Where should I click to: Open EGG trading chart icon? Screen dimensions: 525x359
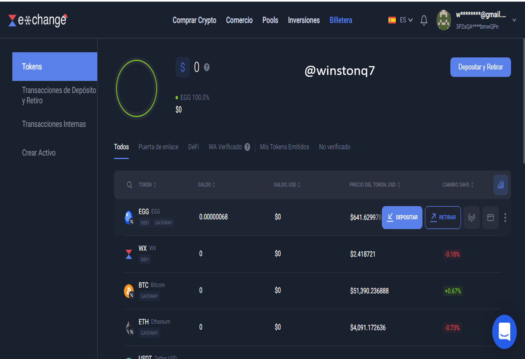(x=472, y=218)
